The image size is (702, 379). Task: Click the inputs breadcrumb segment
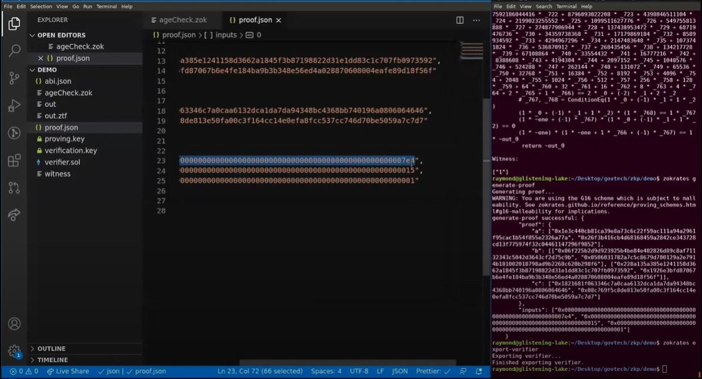tap(221, 35)
